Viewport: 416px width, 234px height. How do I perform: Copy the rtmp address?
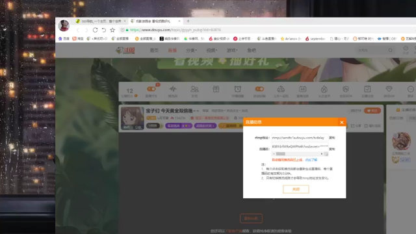(332, 138)
